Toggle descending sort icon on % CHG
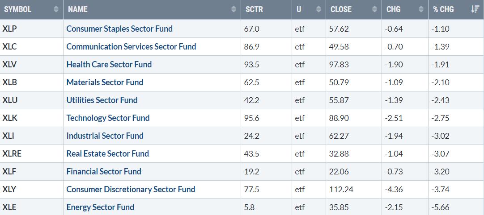The height and width of the screenshot is (215, 484). click(475, 9)
